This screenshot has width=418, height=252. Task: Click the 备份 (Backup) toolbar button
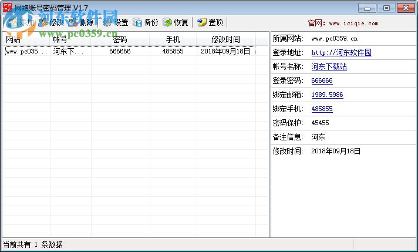click(146, 22)
